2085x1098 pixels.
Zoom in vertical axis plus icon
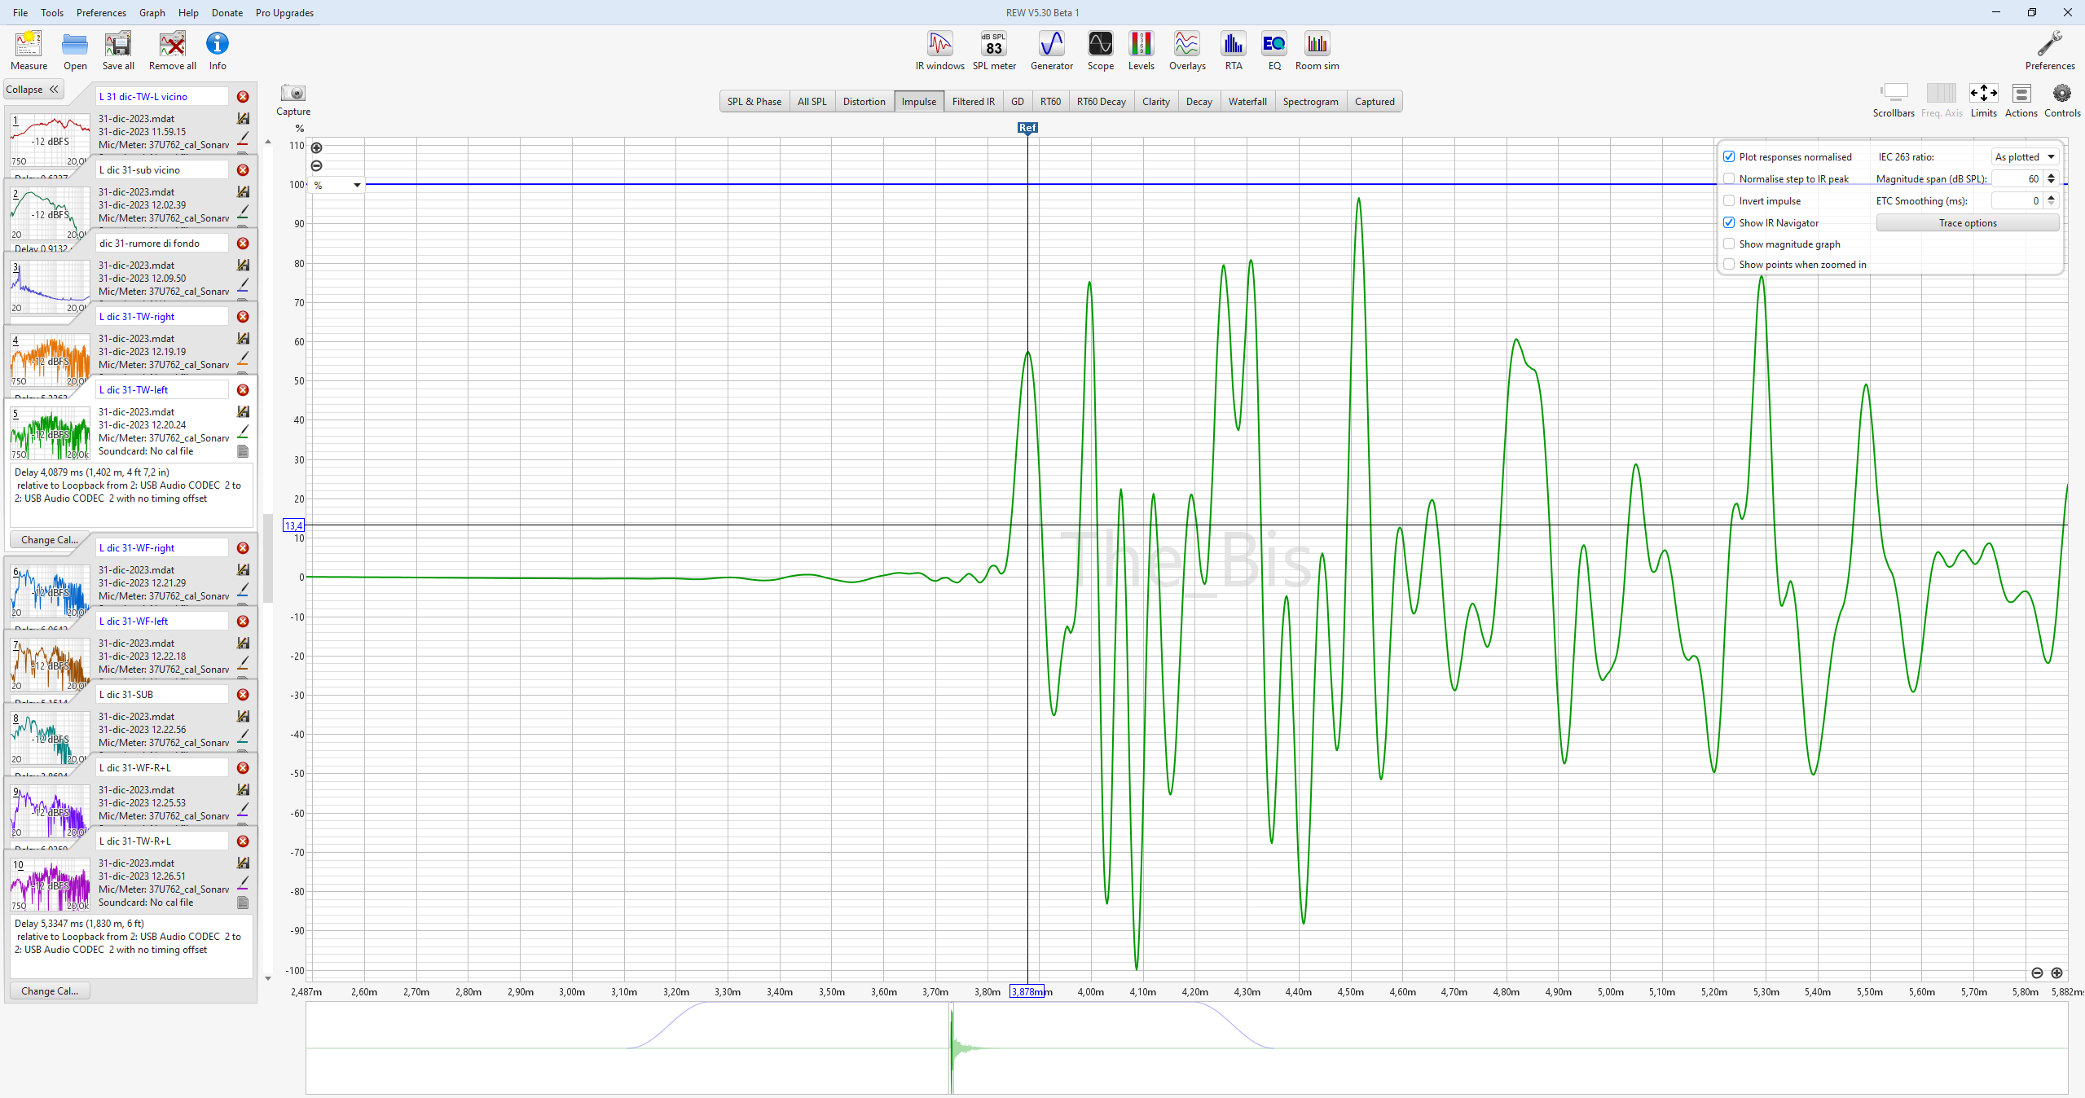pos(317,147)
